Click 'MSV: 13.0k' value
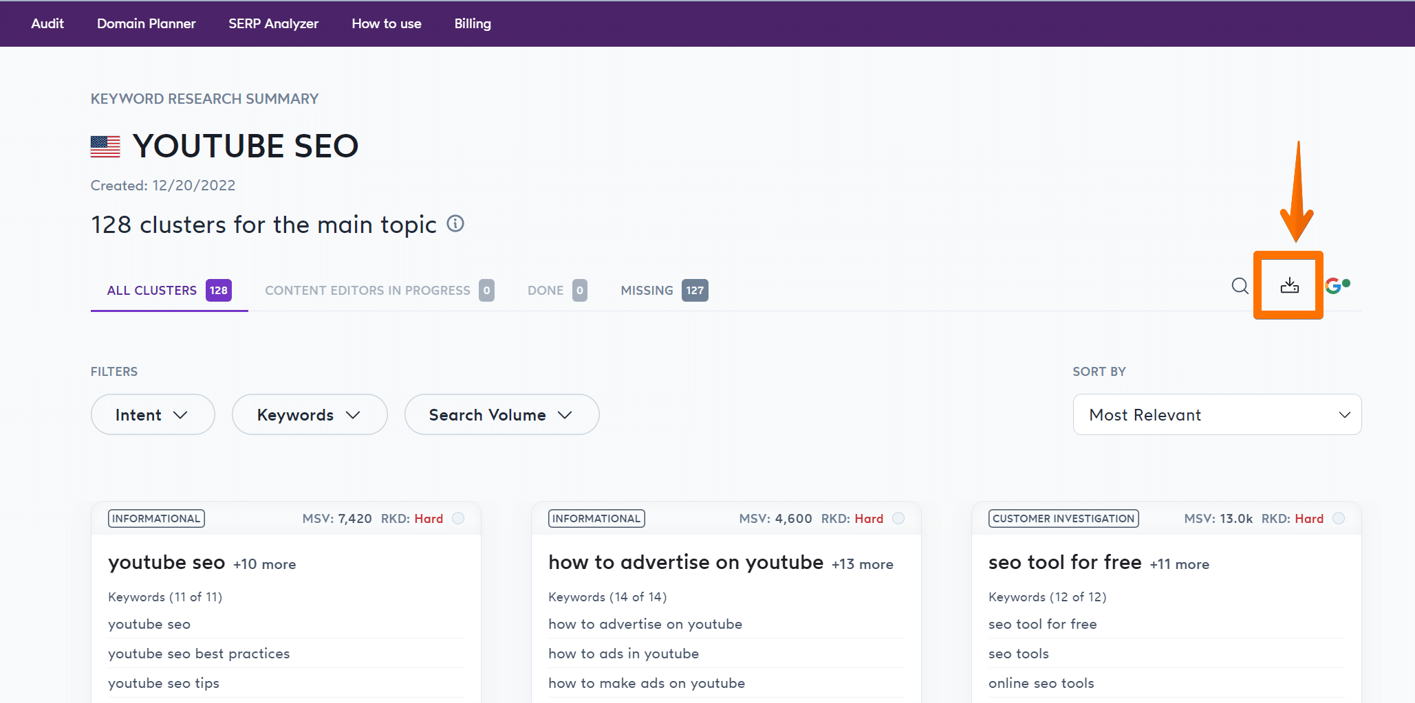The width and height of the screenshot is (1415, 703). (1218, 519)
